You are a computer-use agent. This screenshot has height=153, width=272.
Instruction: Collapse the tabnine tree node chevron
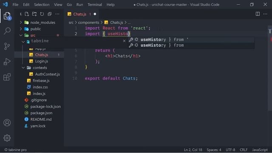(23, 42)
